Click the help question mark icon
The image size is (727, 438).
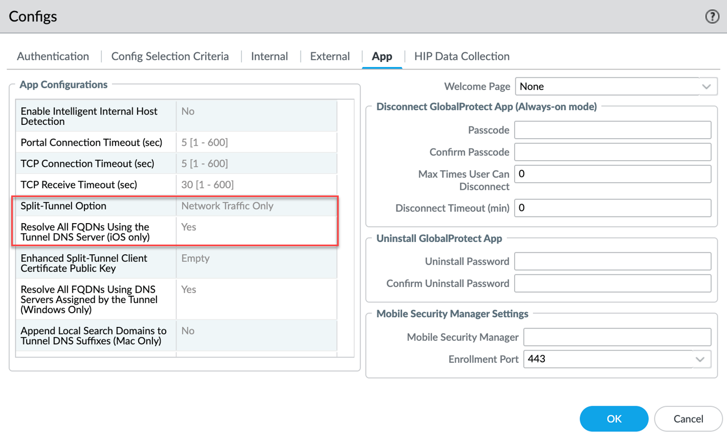tap(712, 17)
